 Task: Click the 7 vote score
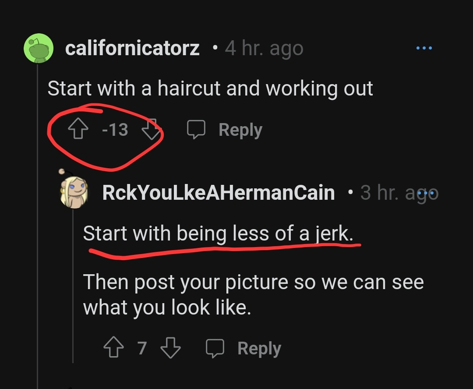142,348
